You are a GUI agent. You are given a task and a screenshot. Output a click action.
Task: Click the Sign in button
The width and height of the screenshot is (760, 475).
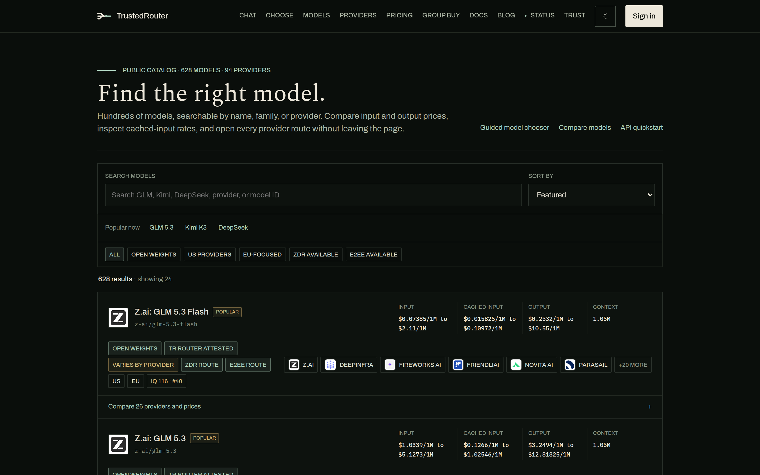pos(644,16)
